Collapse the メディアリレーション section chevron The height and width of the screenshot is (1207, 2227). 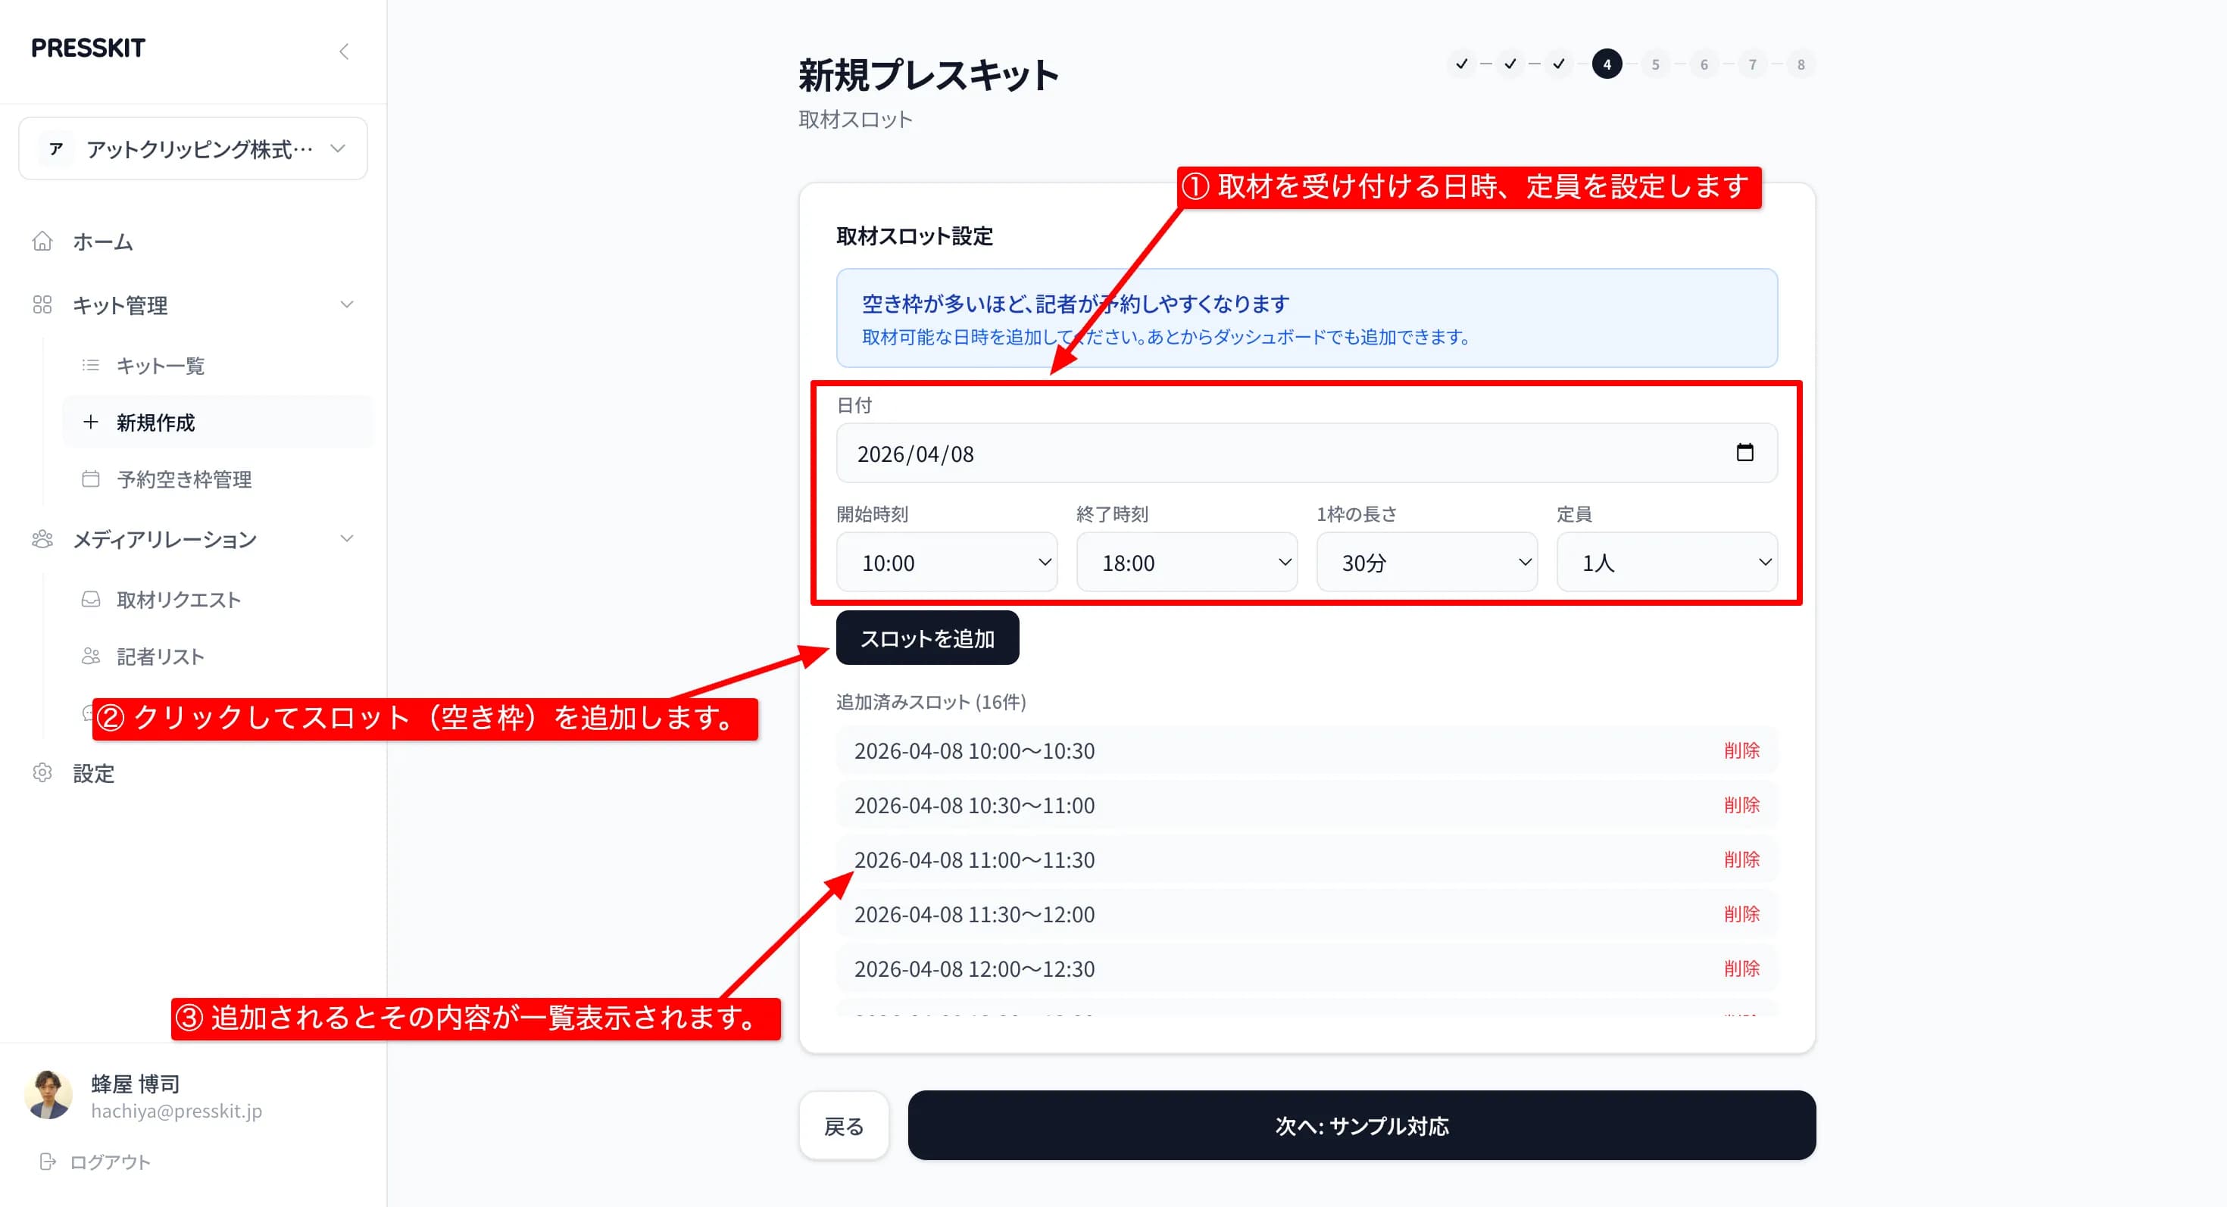point(347,538)
